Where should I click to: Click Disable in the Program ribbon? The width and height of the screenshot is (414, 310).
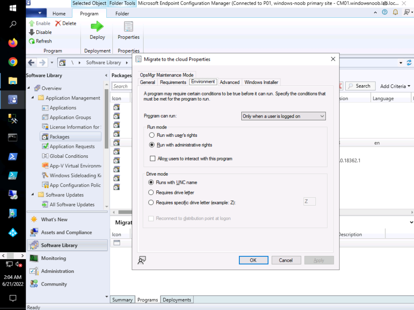[40, 32]
